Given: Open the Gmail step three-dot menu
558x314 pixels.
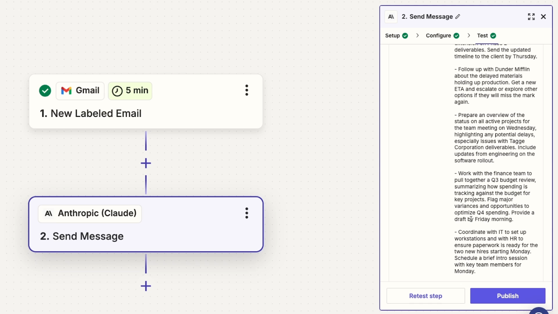Looking at the screenshot, I should tap(247, 90).
